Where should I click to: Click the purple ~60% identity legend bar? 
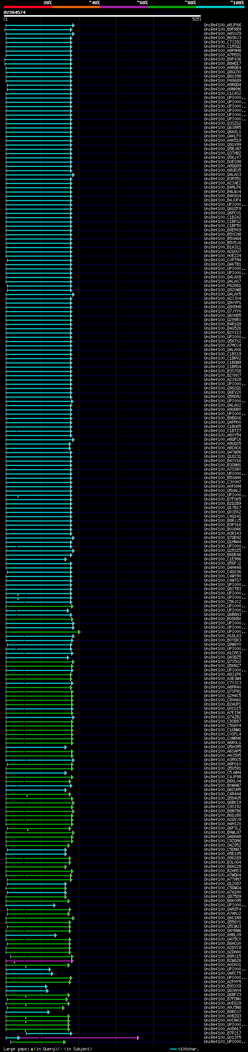point(124,7)
